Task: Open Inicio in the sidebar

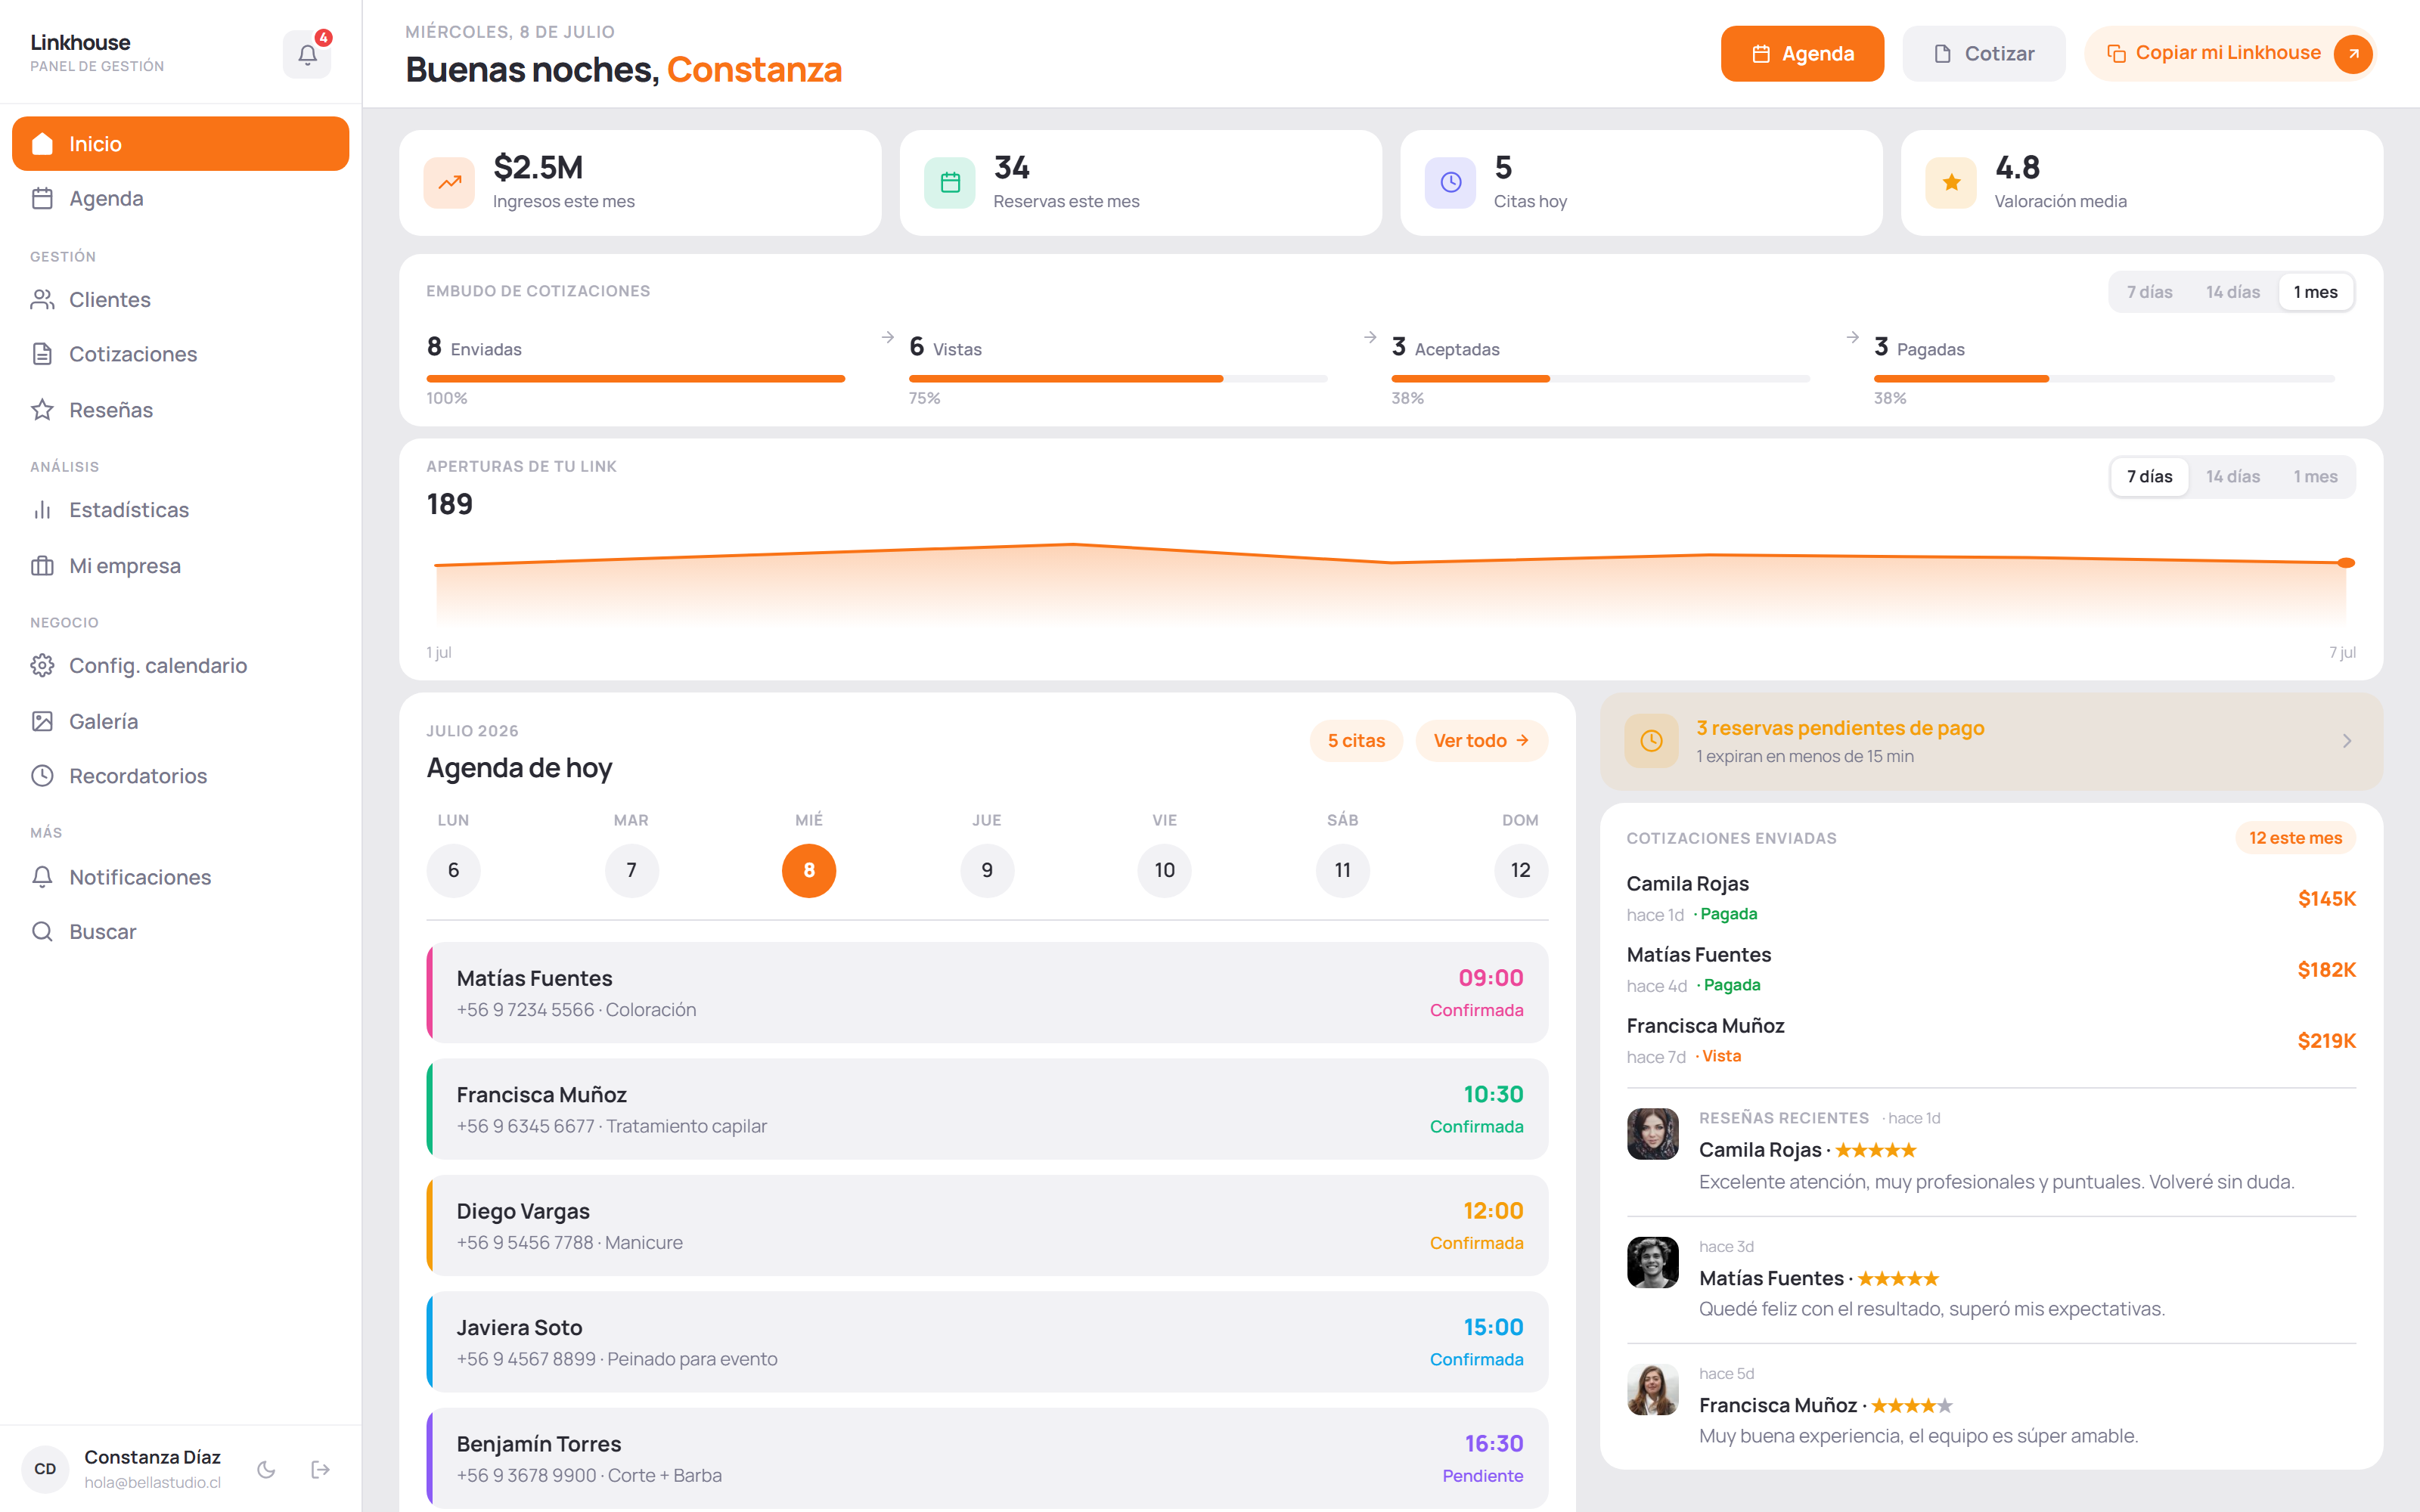Action: (180, 144)
